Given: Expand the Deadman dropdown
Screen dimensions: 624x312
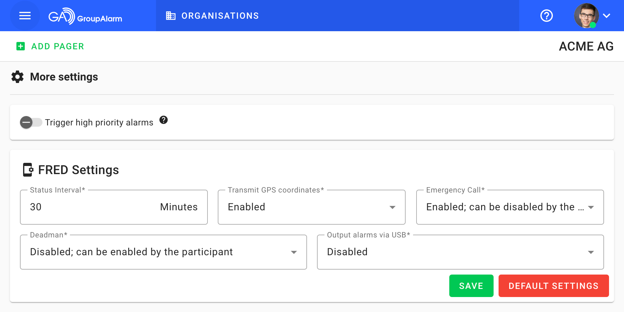Looking at the screenshot, I should tap(163, 252).
